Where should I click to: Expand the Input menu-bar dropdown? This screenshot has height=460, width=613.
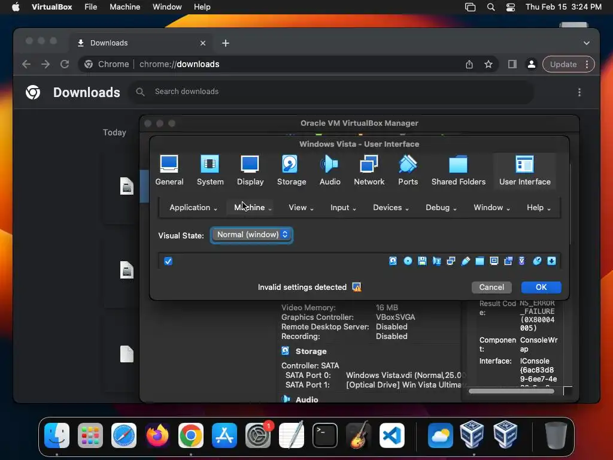pos(343,207)
